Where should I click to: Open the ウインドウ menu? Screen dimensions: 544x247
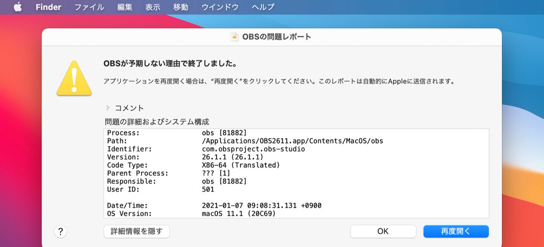point(220,7)
